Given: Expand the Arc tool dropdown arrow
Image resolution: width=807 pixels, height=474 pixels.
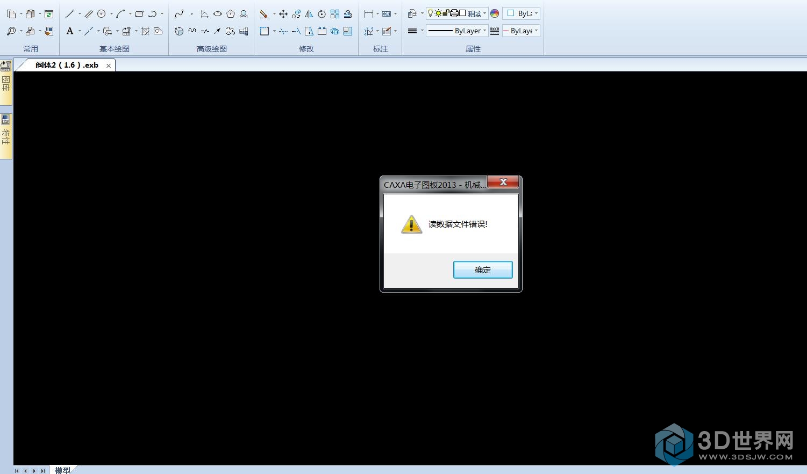Looking at the screenshot, I should pos(130,14).
